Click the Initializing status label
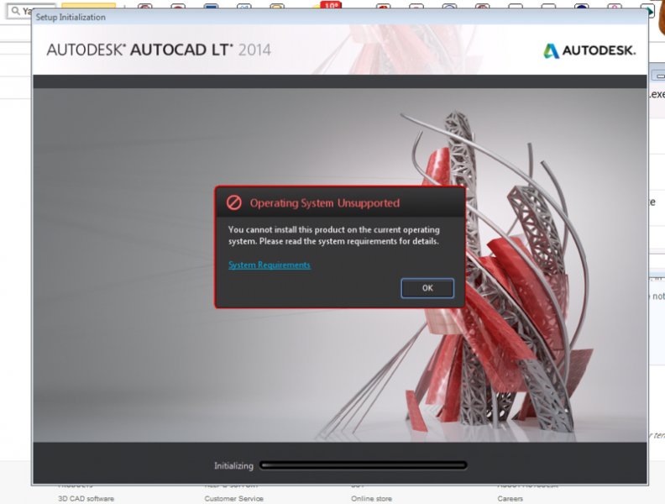The height and width of the screenshot is (504, 665). point(233,466)
